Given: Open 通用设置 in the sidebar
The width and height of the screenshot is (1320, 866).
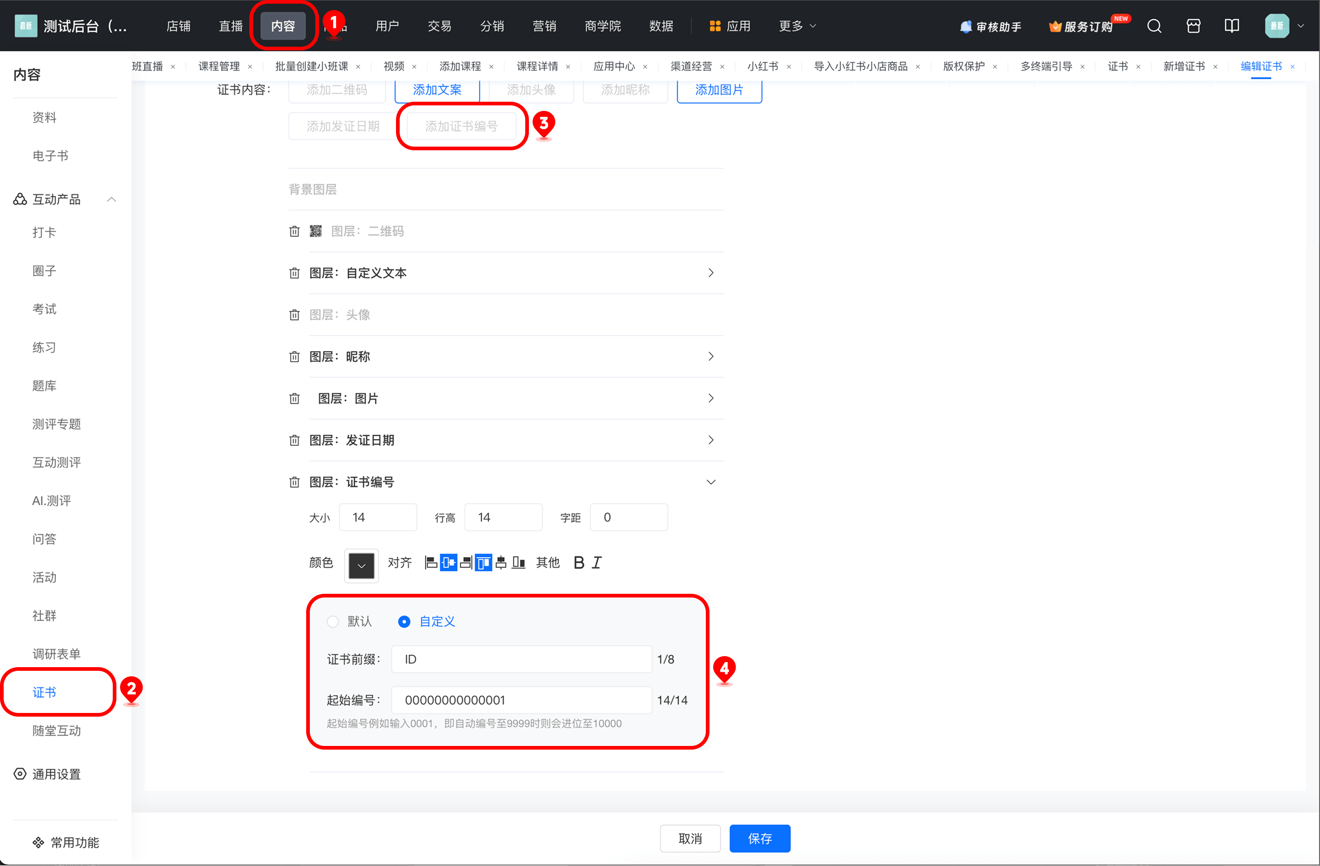Looking at the screenshot, I should tap(48, 774).
